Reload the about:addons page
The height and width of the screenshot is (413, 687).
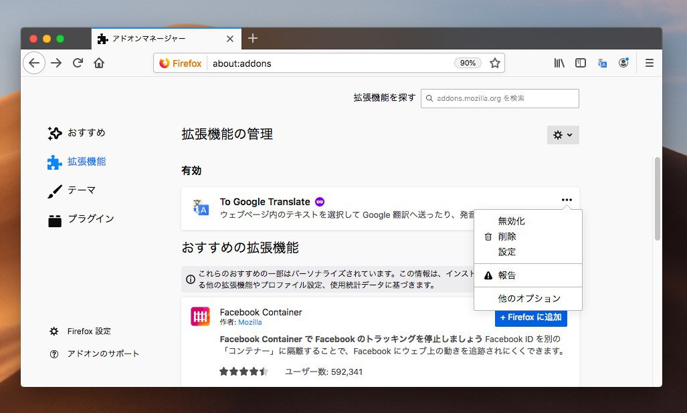78,63
